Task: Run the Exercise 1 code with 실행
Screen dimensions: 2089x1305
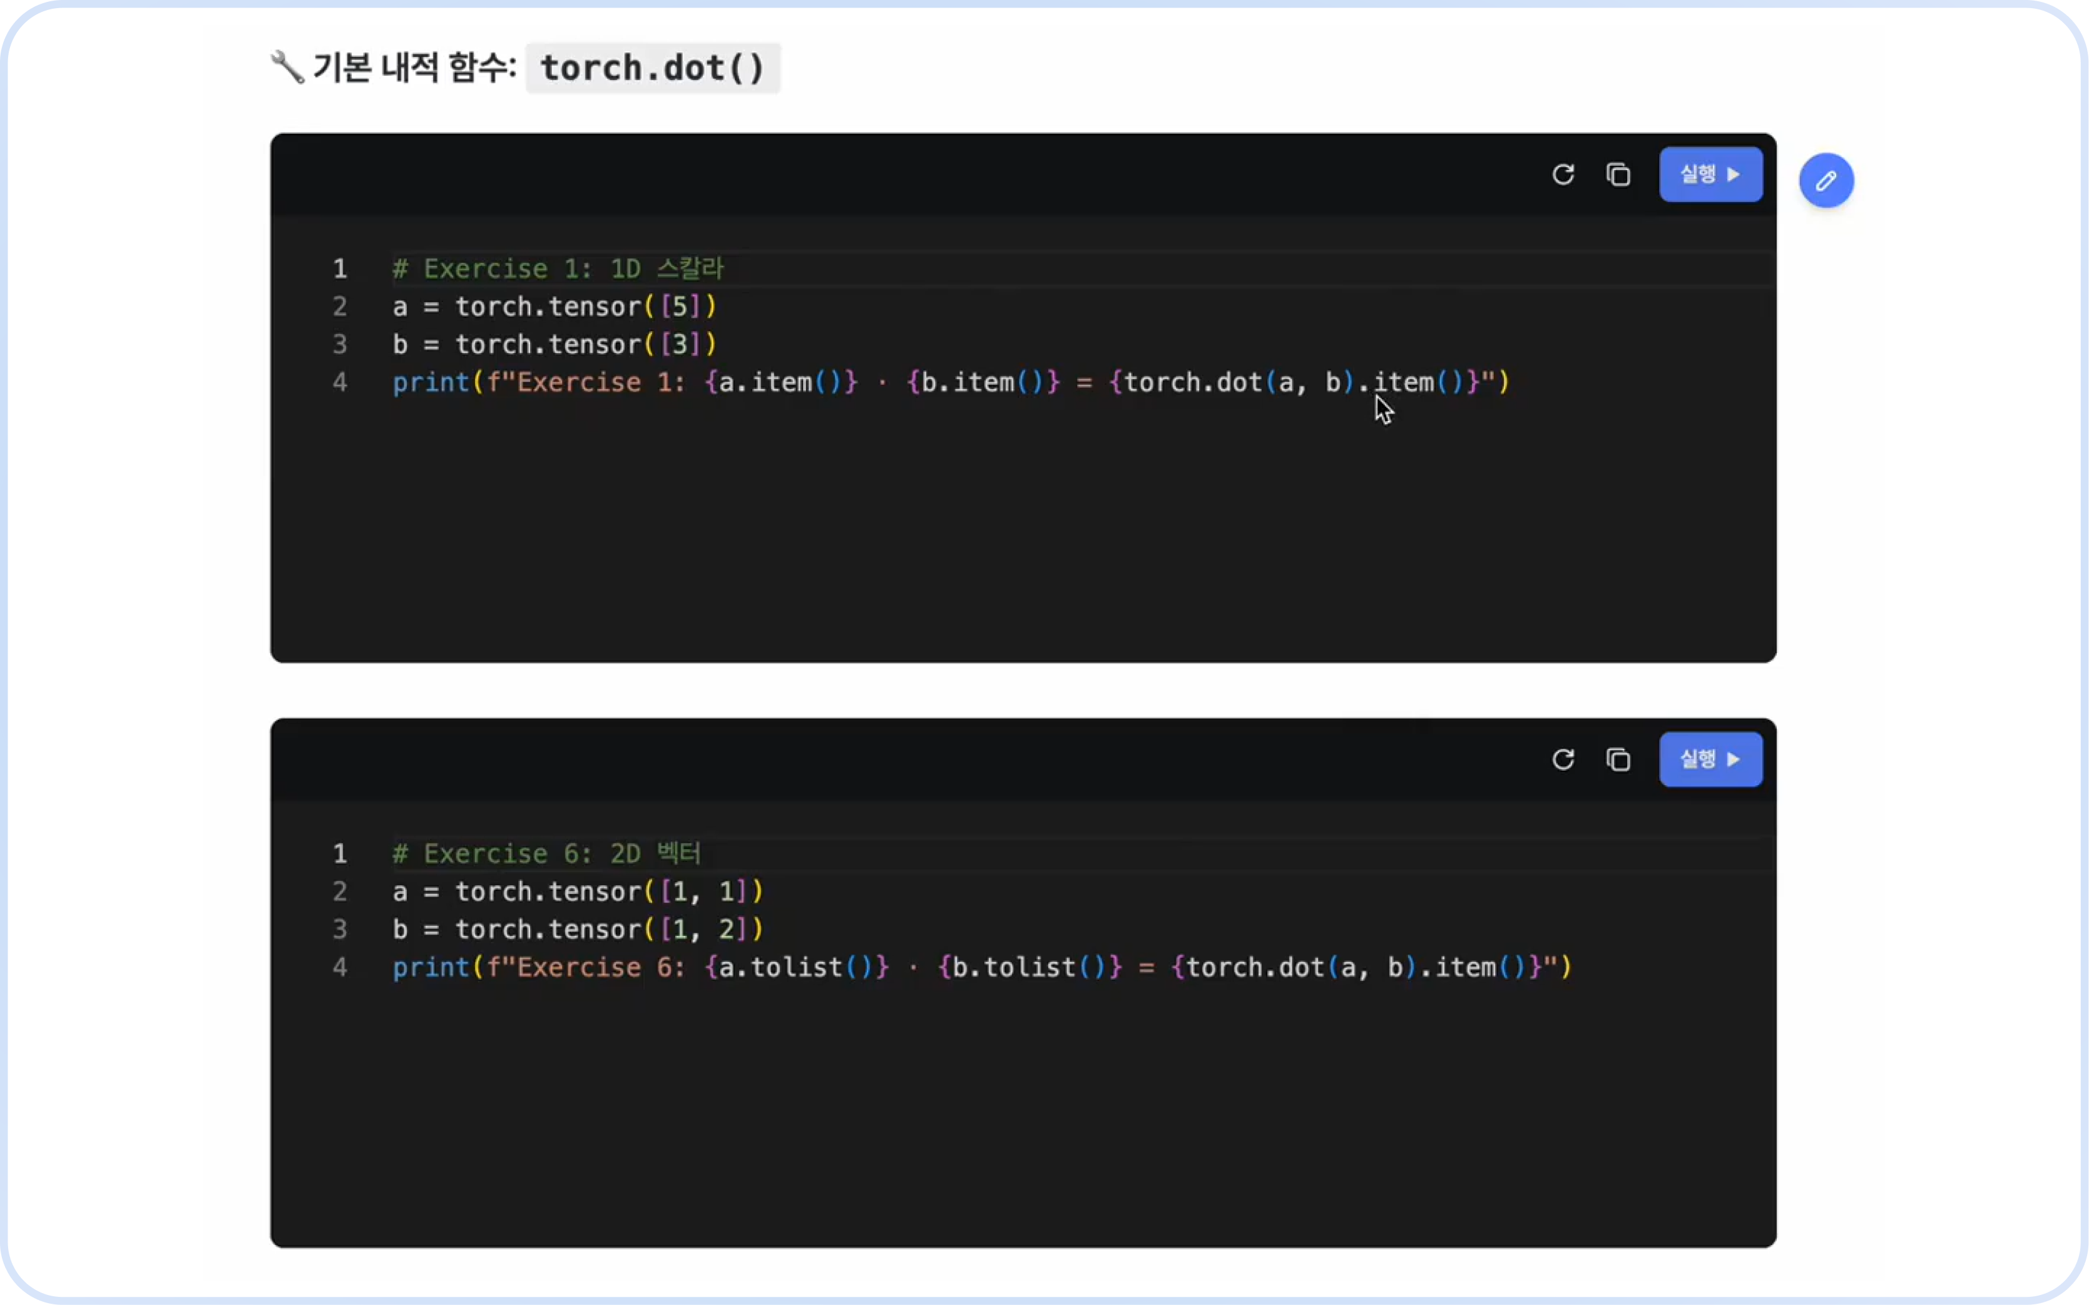Action: tap(1710, 175)
